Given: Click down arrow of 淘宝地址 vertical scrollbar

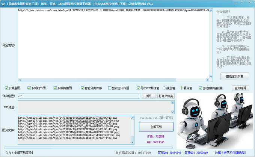Looking at the screenshot, I should [211, 76].
